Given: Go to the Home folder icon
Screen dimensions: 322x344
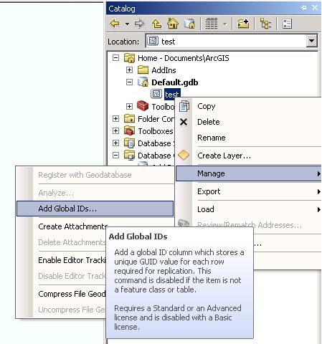Looking at the screenshot, I should tap(173, 24).
